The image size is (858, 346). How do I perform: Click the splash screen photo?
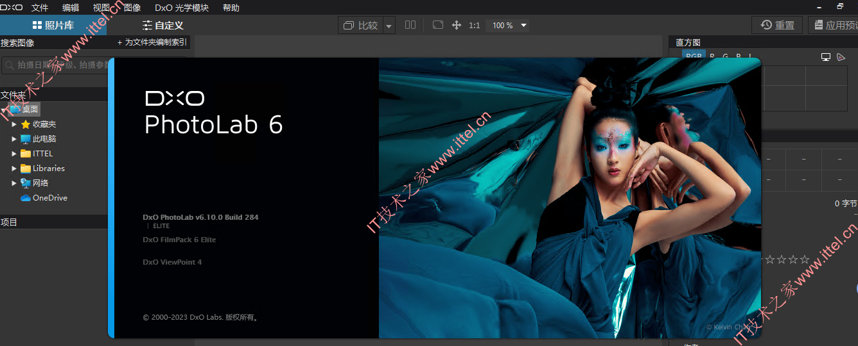(x=570, y=198)
